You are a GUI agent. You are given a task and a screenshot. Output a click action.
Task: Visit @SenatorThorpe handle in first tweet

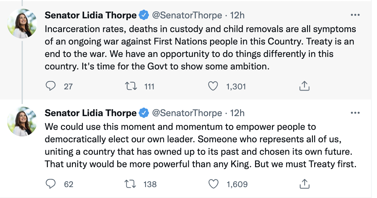click(x=187, y=15)
